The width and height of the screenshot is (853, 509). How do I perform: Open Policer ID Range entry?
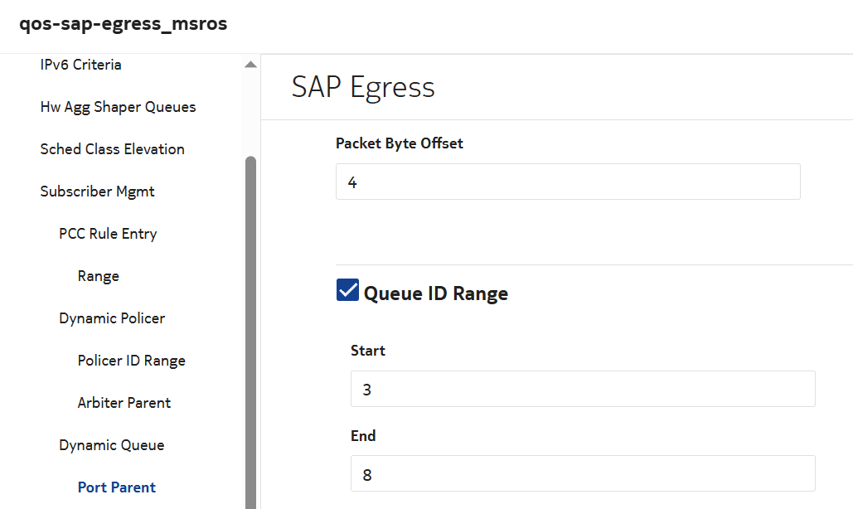pyautogui.click(x=131, y=361)
